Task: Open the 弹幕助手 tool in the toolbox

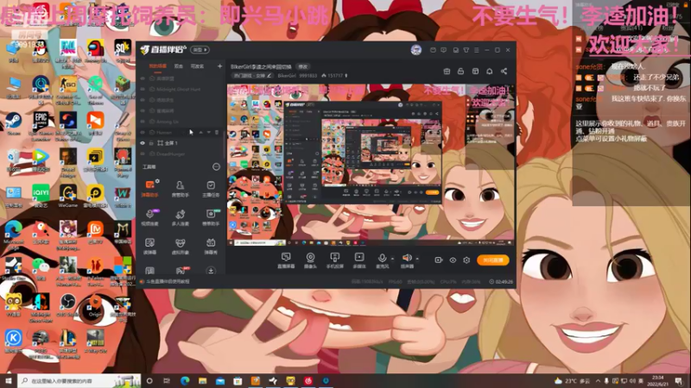Action: coord(149,188)
